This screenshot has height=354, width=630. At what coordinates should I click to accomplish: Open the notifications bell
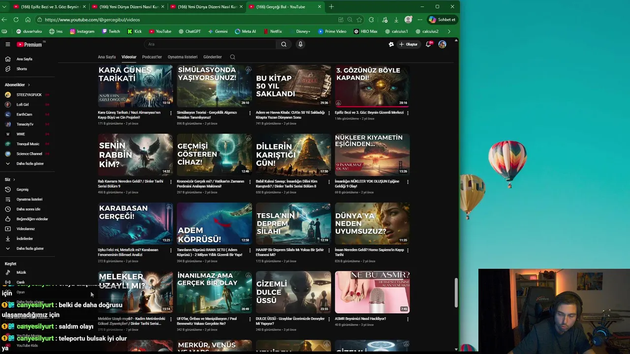429,44
